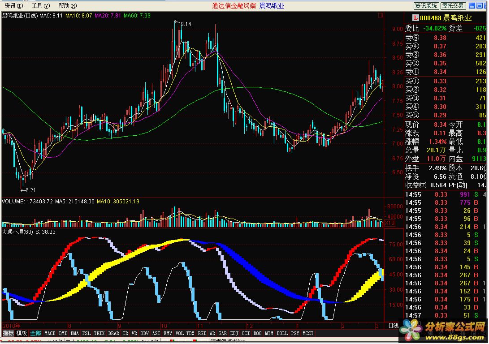
Task: Click the 14:57 trade tick row
Action: (x=446, y=315)
